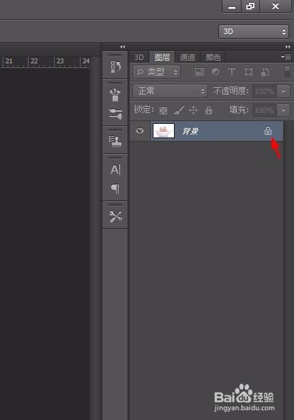Open the Tool Presets panel icon
This screenshot has width=294, height=420.
pyautogui.click(x=115, y=216)
